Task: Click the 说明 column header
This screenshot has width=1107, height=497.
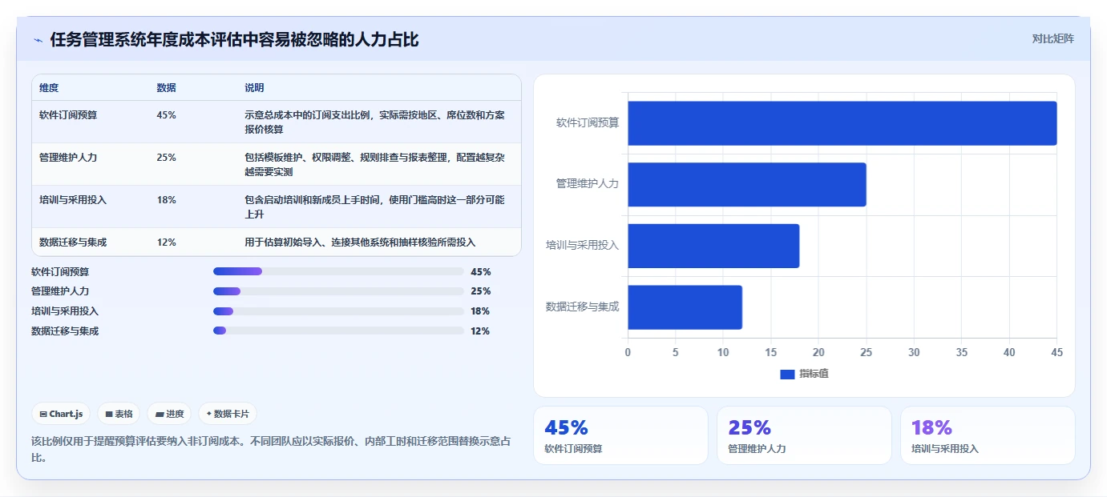Action: pyautogui.click(x=255, y=87)
